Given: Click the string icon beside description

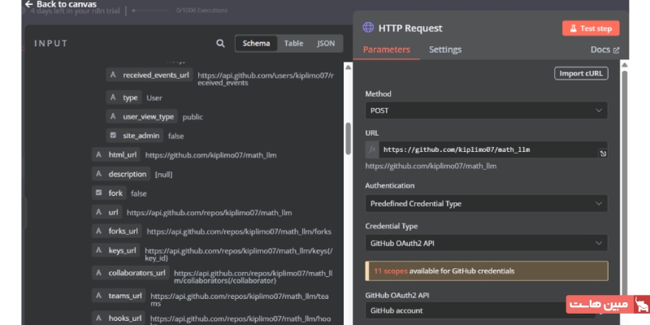Looking at the screenshot, I should (x=98, y=174).
